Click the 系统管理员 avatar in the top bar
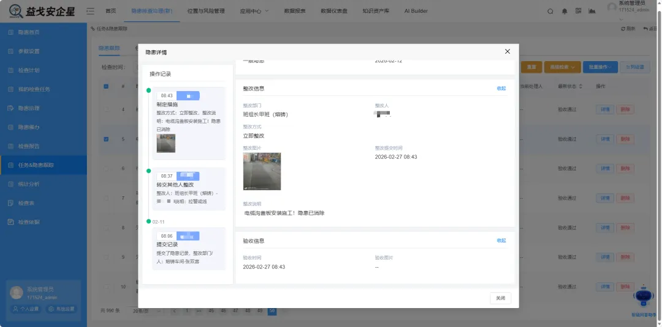This screenshot has height=327, width=662. (612, 7)
